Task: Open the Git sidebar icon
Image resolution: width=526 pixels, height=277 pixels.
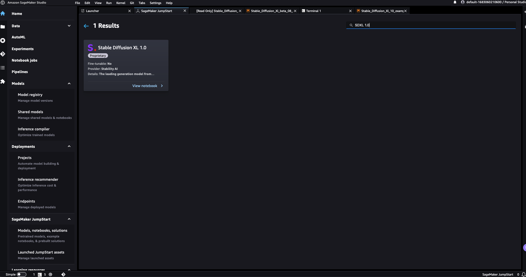Action: tap(3, 54)
